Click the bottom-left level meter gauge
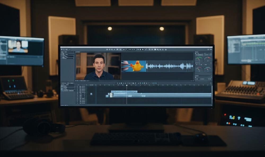This screenshot has height=157, width=265. (x=199, y=69)
